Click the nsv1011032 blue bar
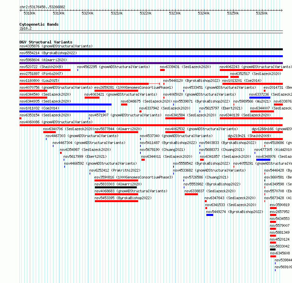 [x=62, y=111]
